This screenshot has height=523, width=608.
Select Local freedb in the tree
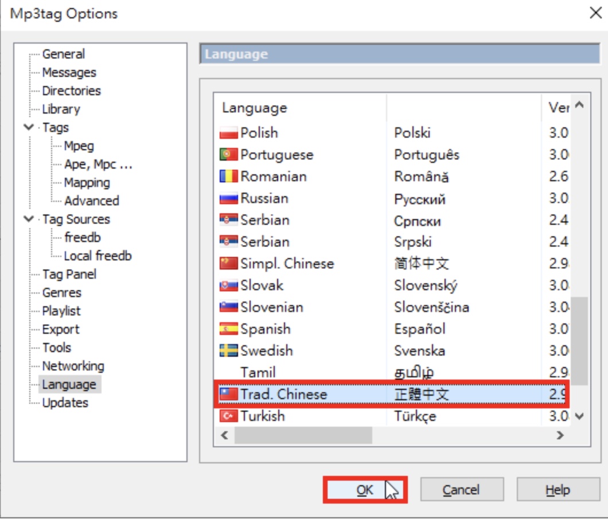[98, 256]
